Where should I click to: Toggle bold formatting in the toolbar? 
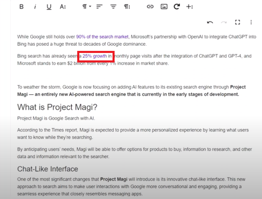tap(22, 7)
